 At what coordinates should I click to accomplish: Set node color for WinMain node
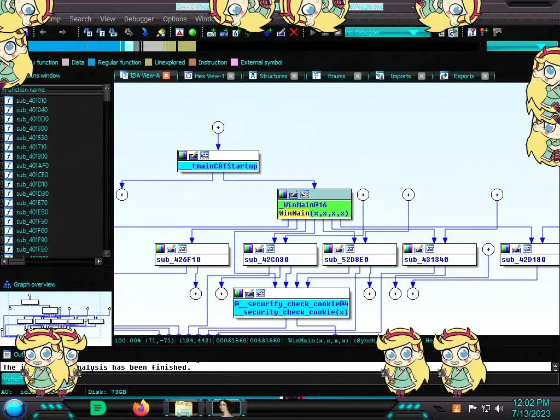pyautogui.click(x=283, y=194)
